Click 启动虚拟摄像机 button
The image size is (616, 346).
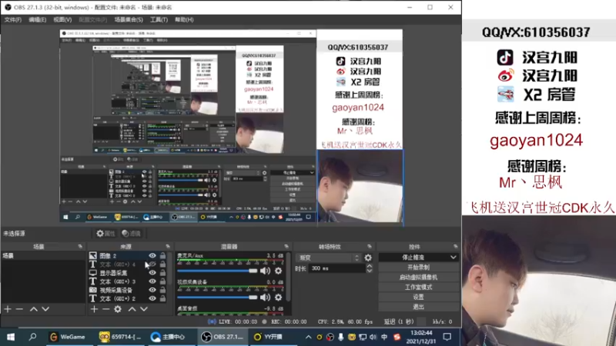point(418,277)
